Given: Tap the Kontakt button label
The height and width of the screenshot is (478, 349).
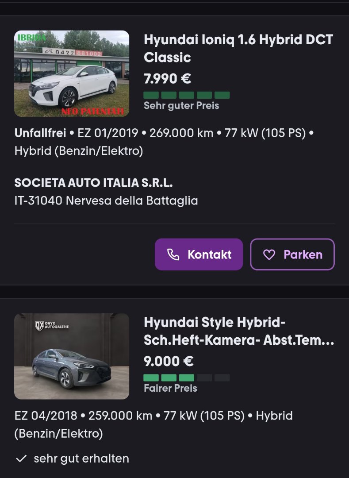Looking at the screenshot, I should pyautogui.click(x=209, y=254).
